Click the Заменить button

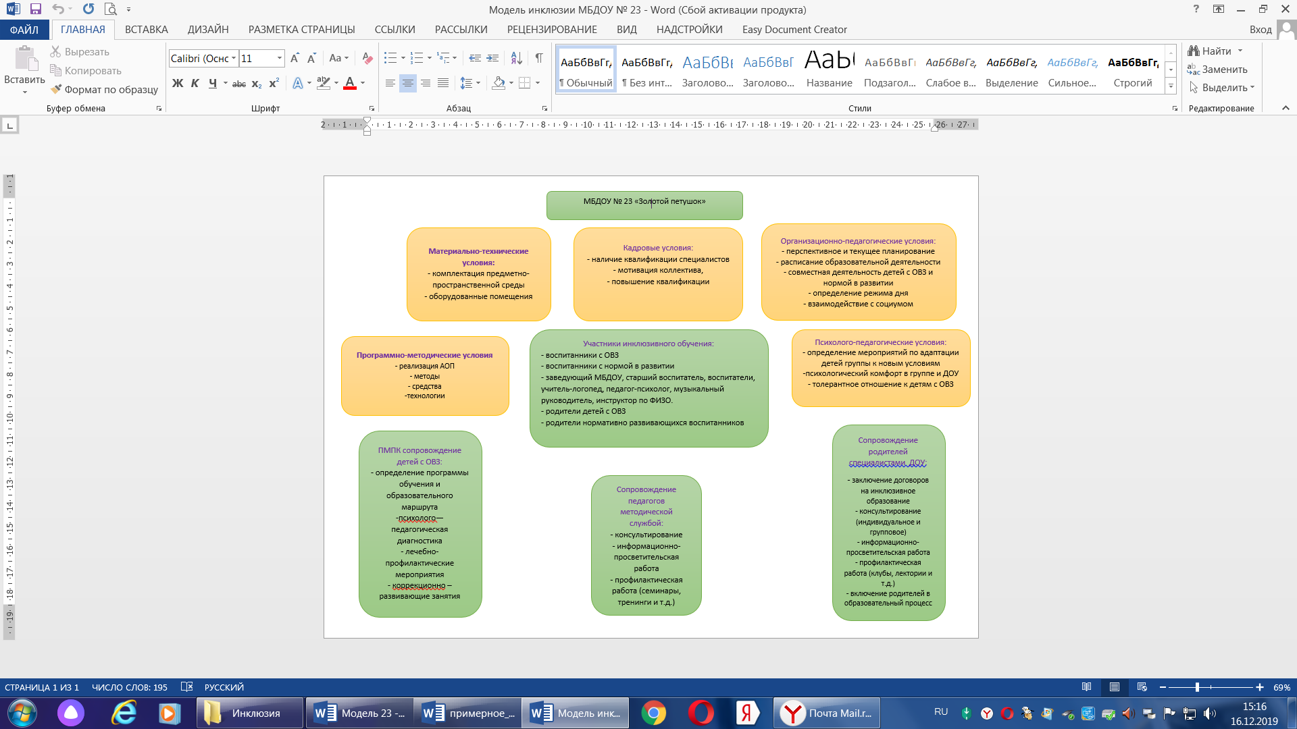pyautogui.click(x=1217, y=70)
